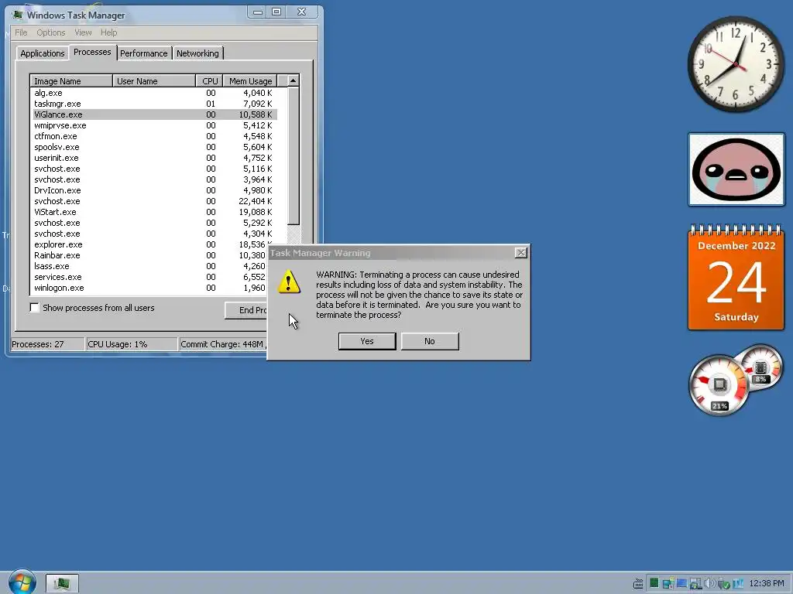Viewport: 793px width, 594px height.
Task: Select the ViGlance.exe process
Action: coord(154,114)
